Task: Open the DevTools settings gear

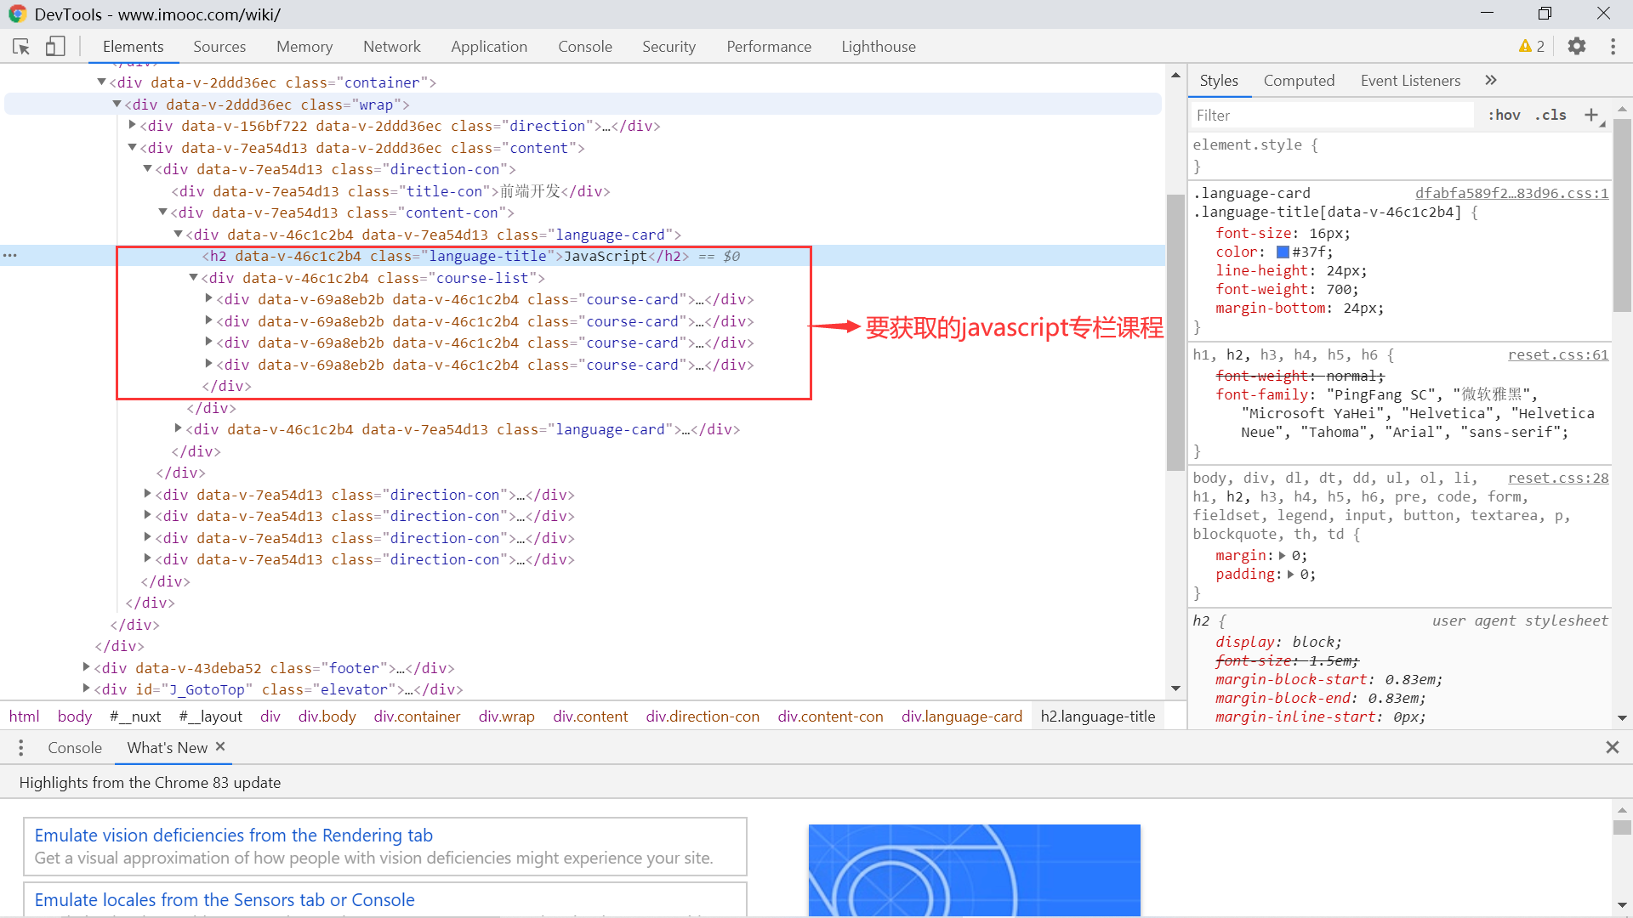Action: click(x=1577, y=47)
